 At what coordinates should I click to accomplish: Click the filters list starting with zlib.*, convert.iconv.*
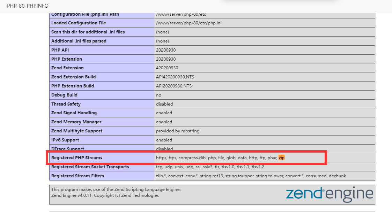coord(251,176)
